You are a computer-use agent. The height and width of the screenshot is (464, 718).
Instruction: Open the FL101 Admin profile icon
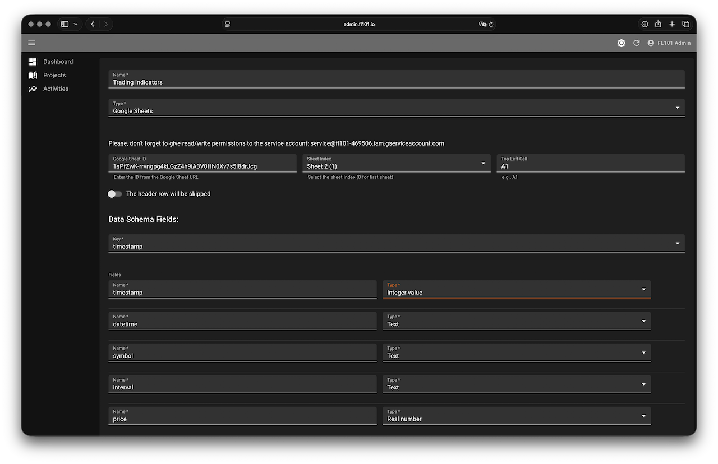[x=651, y=43]
